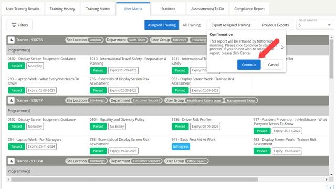Click Expiry 01-09-2023 badge
Screen dimensions: 336x189
[x=123, y=70]
